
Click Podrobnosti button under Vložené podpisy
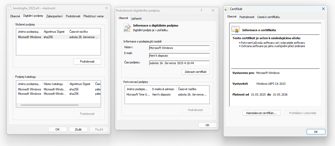[87, 62]
